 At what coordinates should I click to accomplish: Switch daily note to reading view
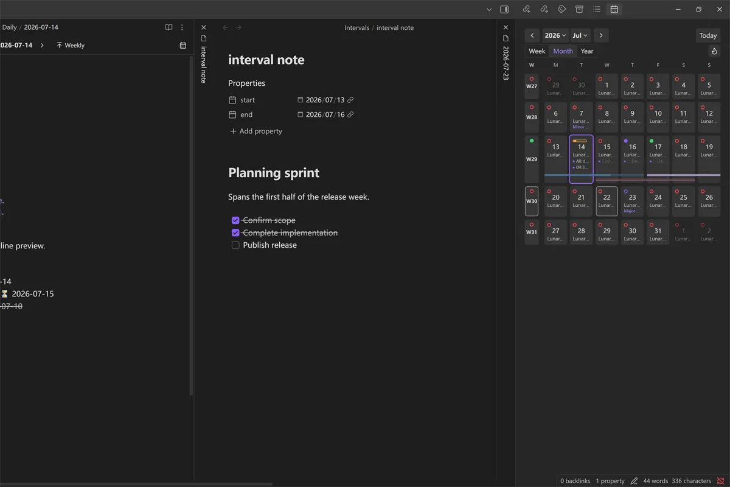coord(169,27)
